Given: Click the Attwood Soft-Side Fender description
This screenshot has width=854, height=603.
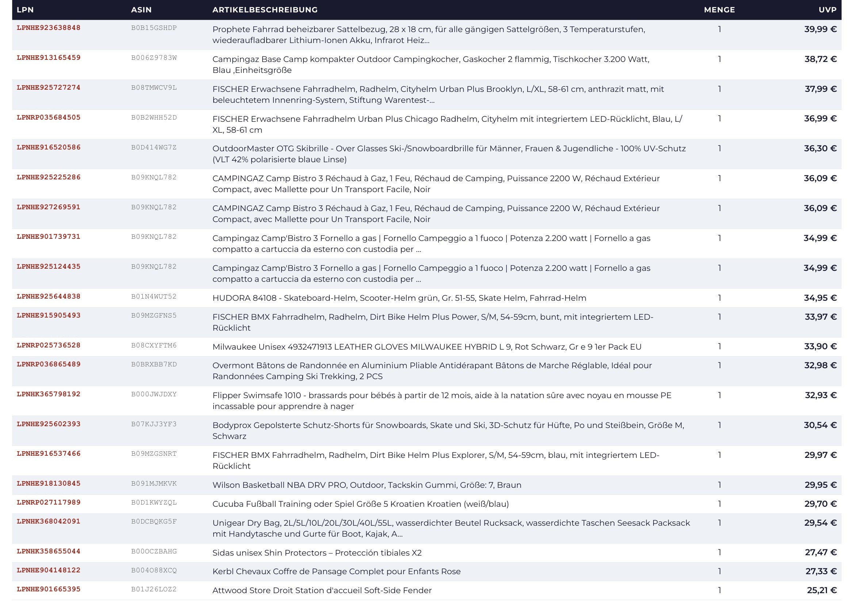Looking at the screenshot, I should coord(322,590).
